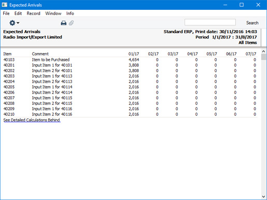Click the Item column header
Screen dimensions: 267x200
(x=7, y=54)
